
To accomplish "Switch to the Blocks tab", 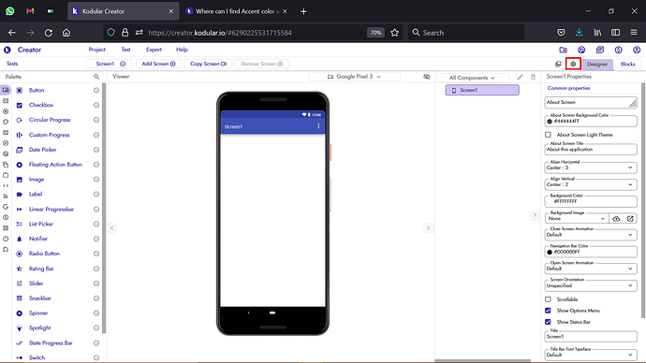I will [x=627, y=64].
